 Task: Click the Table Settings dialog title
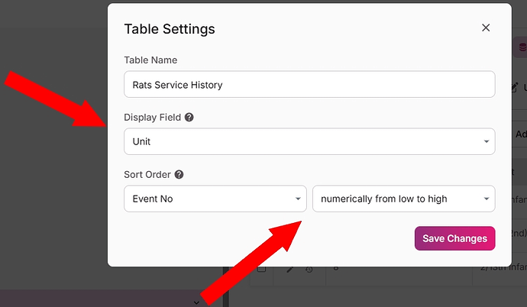[169, 29]
